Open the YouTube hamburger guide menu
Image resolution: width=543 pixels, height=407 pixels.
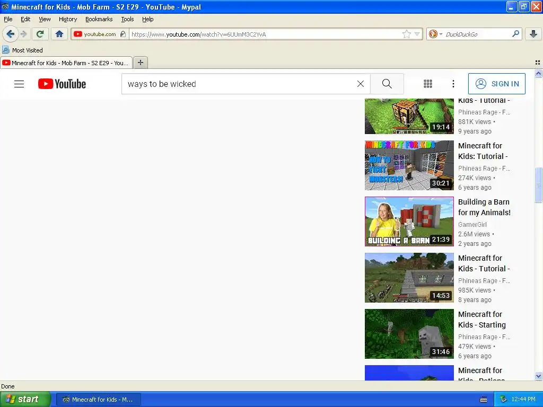click(x=19, y=84)
